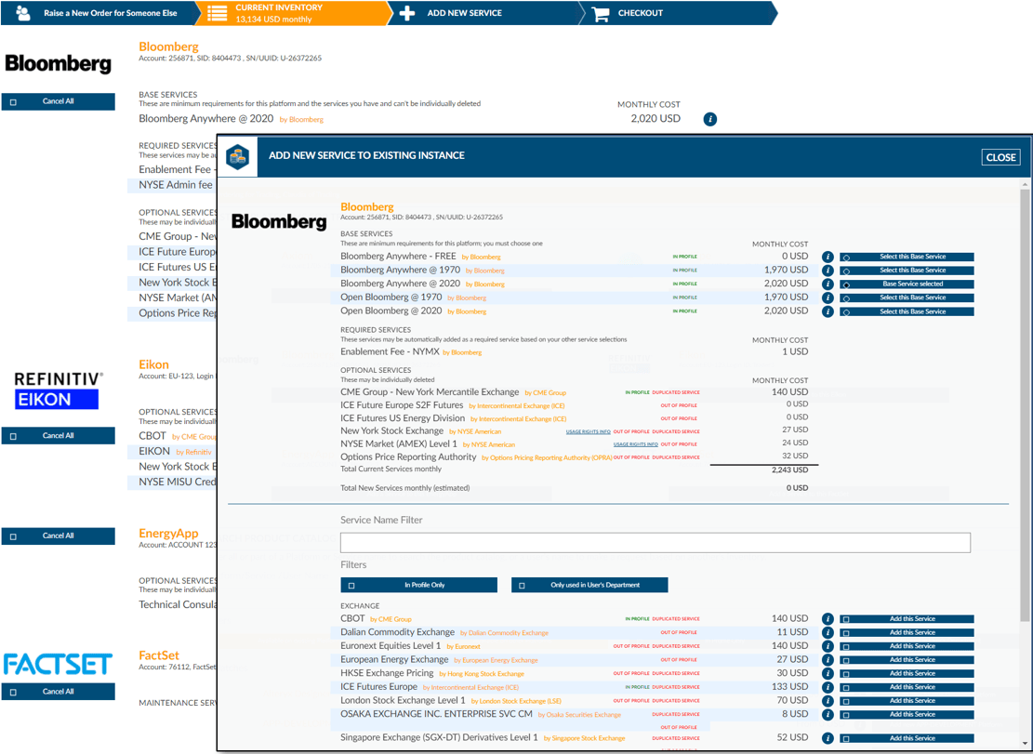Click the info icon beside Bloomberg Anywhere - FREE
1033x754 pixels.
click(x=828, y=257)
